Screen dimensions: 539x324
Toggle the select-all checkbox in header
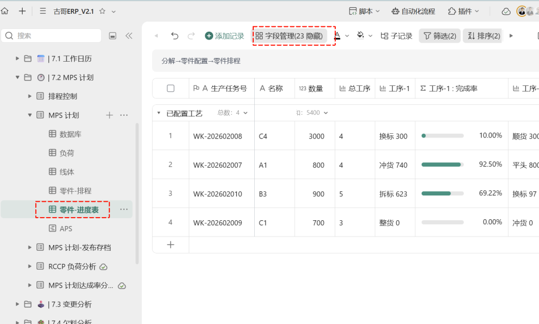click(171, 89)
